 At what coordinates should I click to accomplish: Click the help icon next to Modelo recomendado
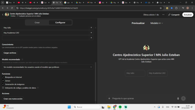[x=22, y=59]
